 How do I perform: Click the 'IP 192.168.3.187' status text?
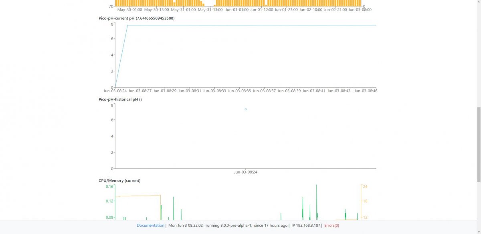(x=306, y=226)
